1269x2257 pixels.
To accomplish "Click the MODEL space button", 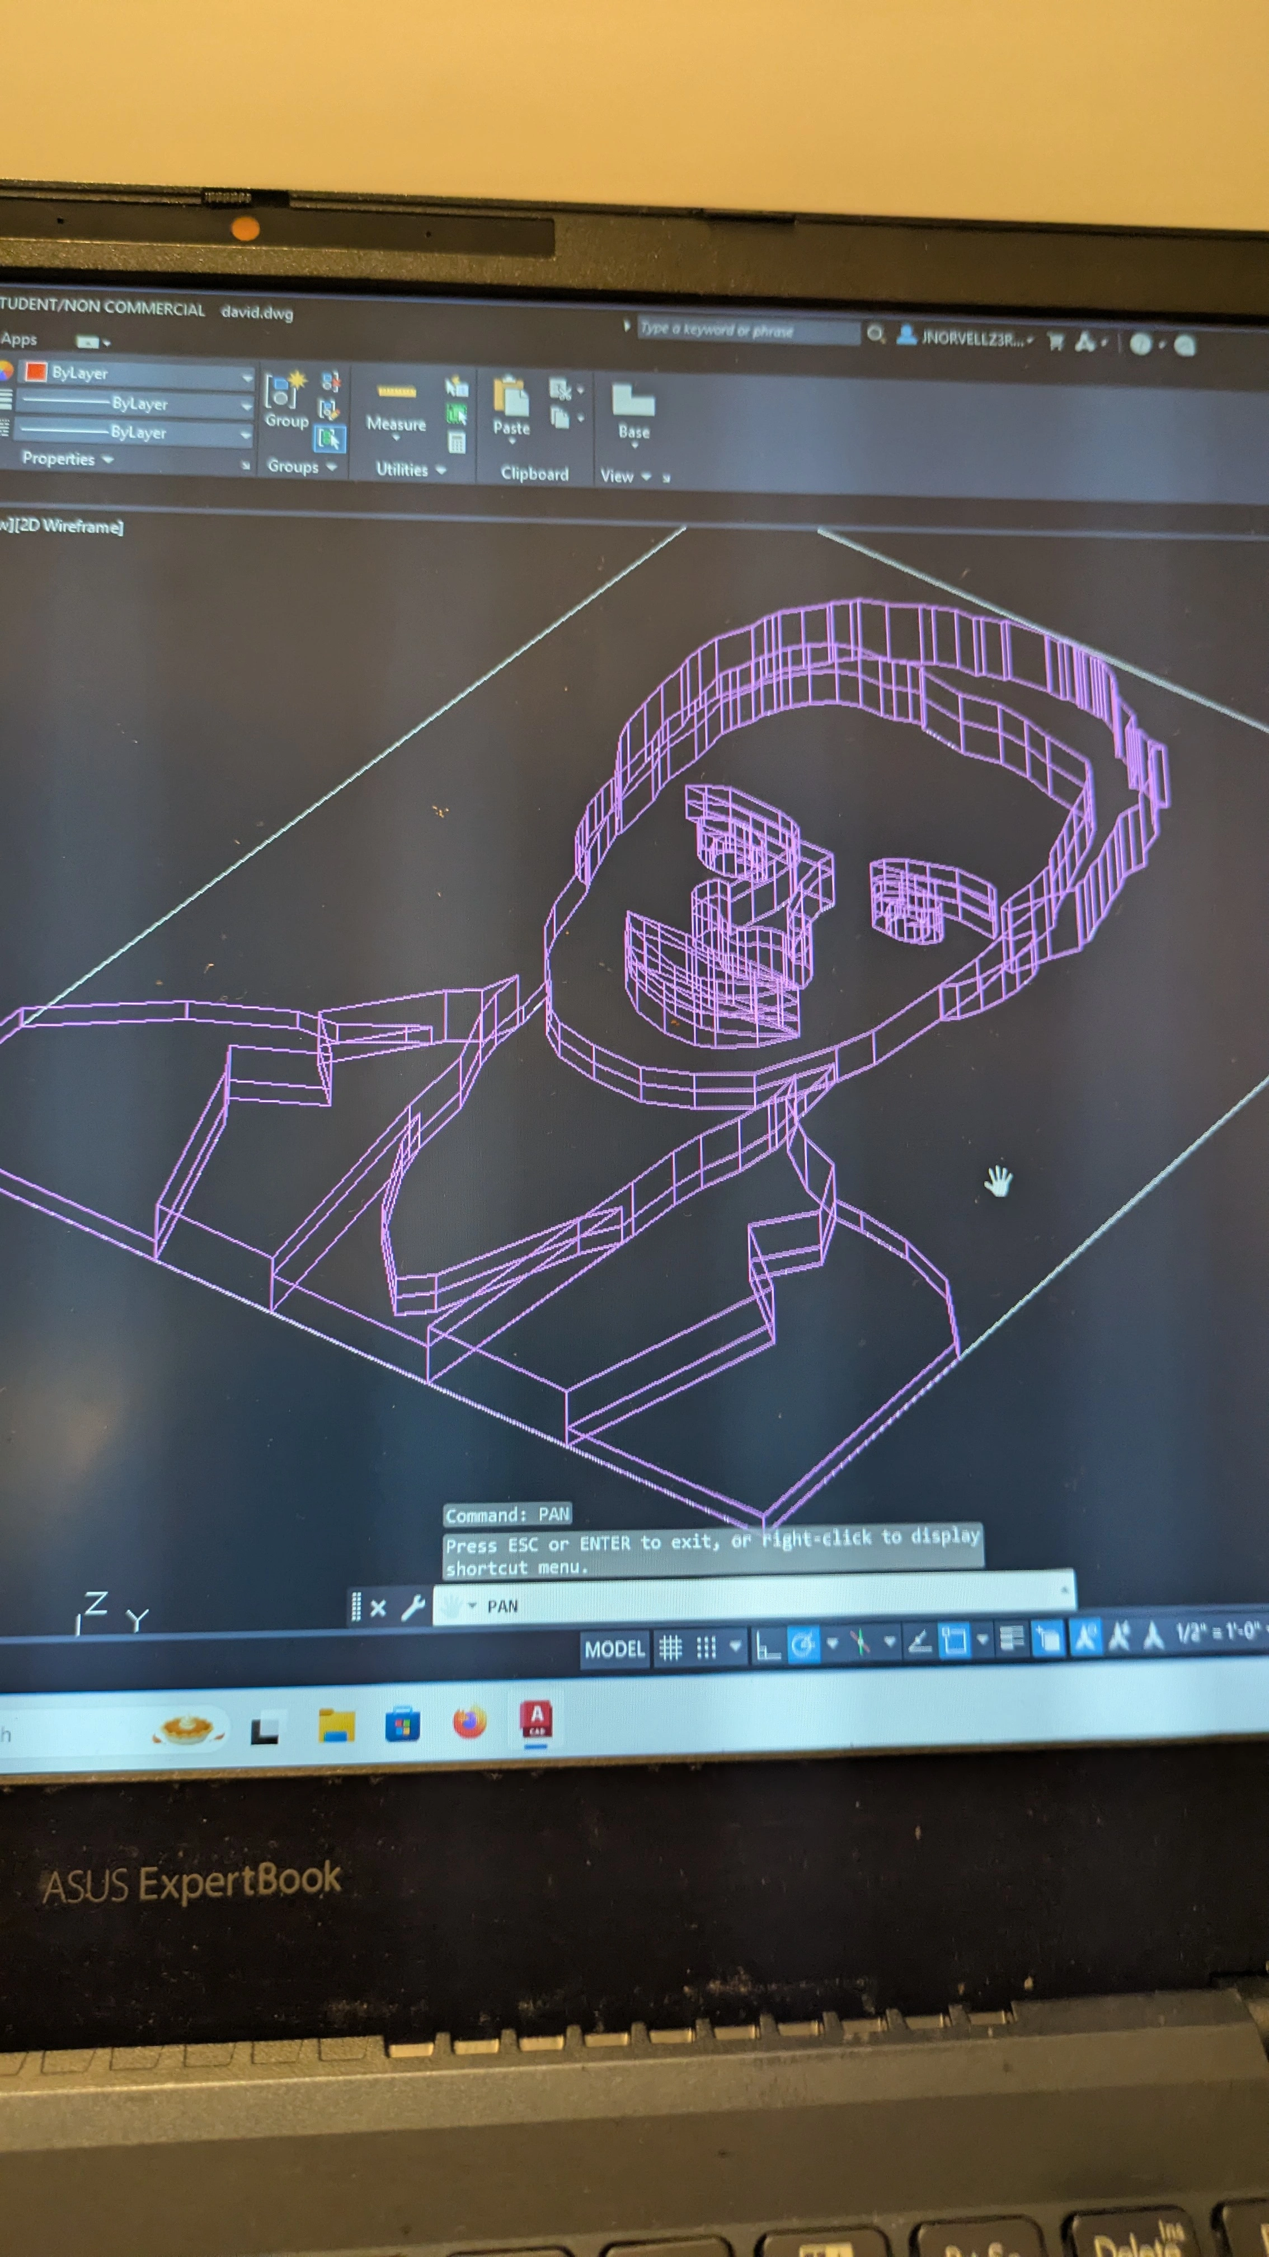I will tap(614, 1649).
